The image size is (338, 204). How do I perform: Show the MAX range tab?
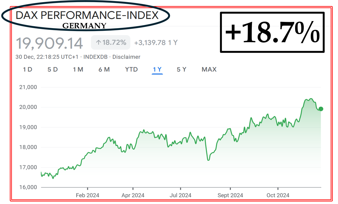point(209,69)
